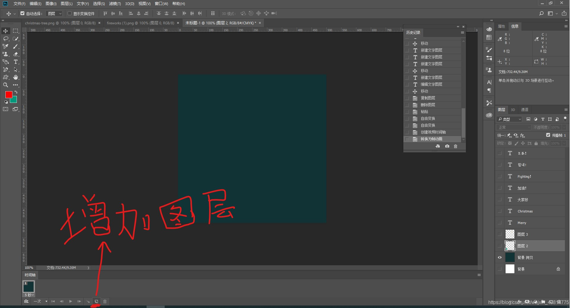Open the blend mode 正常 dropdown
Image resolution: width=572 pixels, height=308 pixels.
point(514,127)
